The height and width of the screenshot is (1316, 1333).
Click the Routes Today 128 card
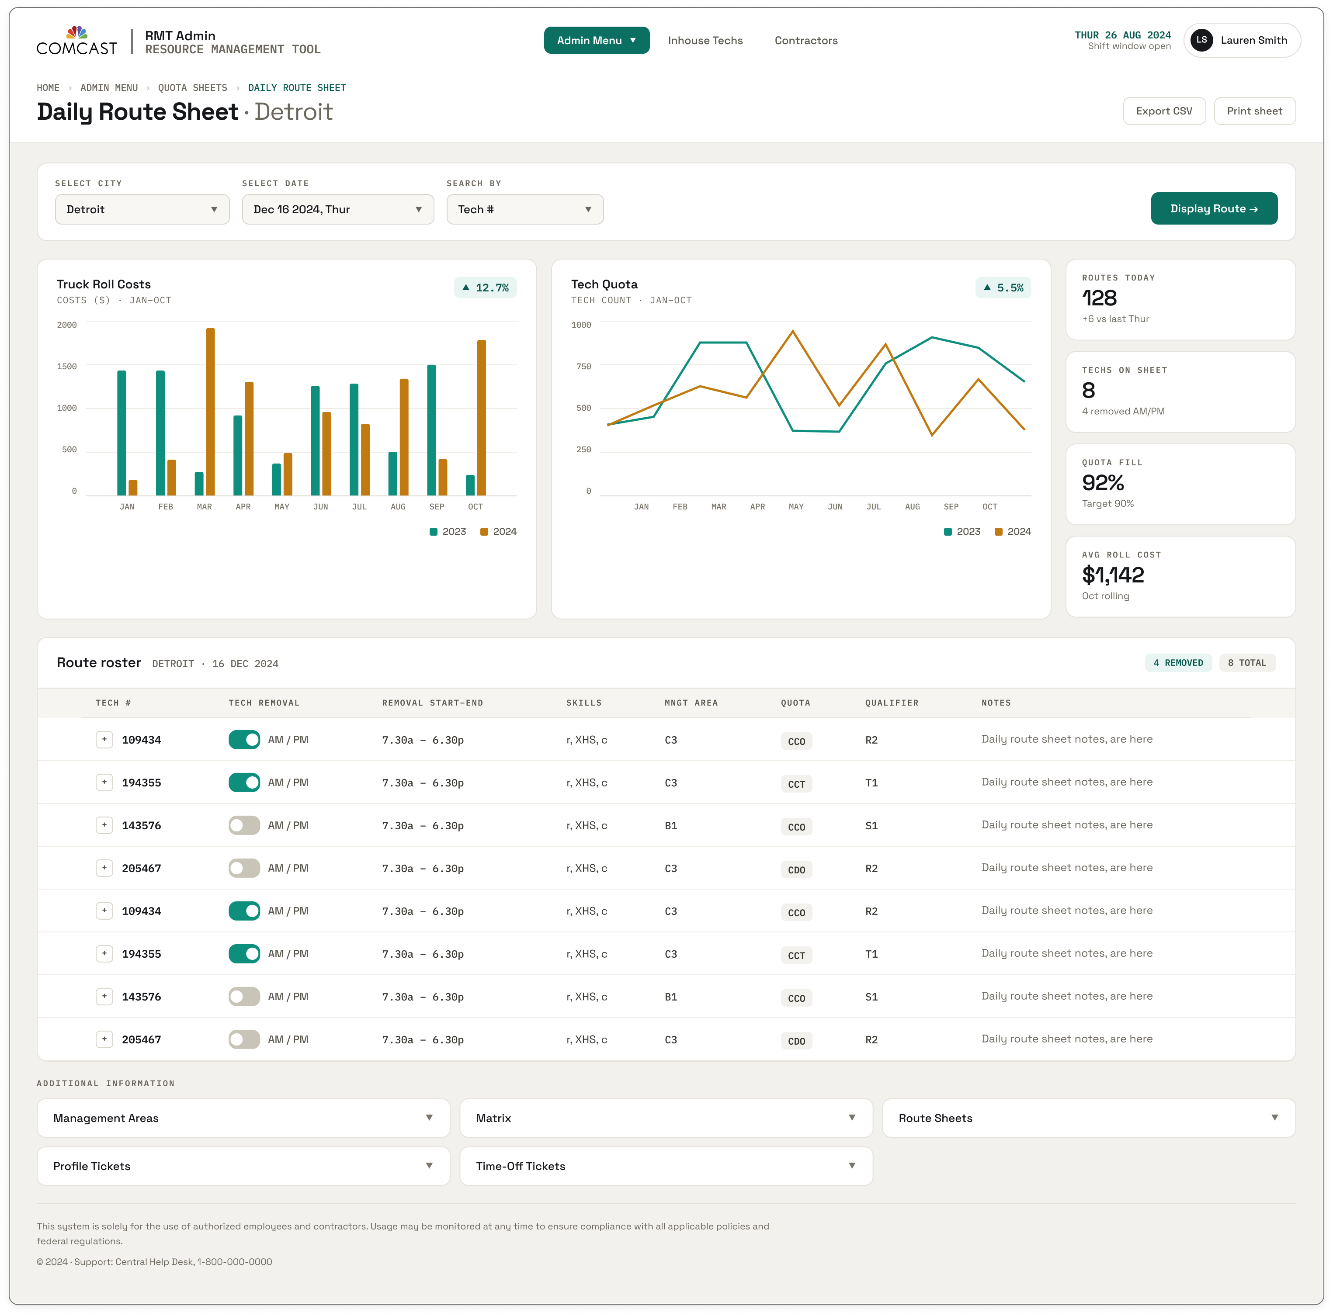pyautogui.click(x=1180, y=299)
